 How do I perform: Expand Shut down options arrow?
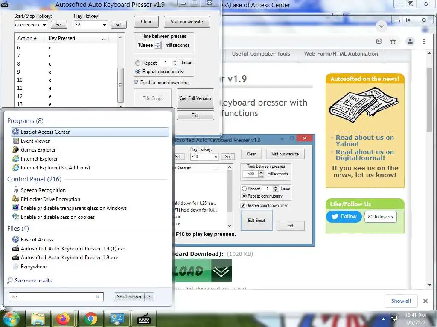[x=149, y=297]
